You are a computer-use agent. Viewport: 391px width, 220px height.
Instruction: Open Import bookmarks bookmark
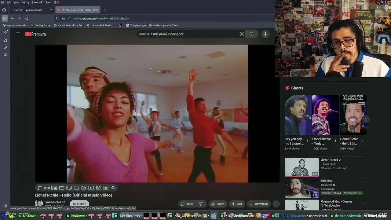[x=15, y=25]
